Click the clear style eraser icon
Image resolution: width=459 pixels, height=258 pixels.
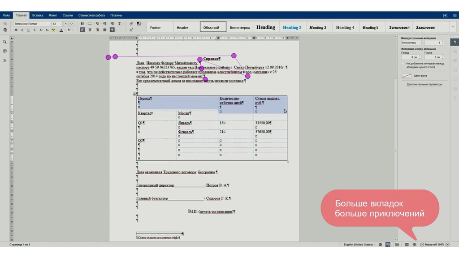(x=131, y=24)
